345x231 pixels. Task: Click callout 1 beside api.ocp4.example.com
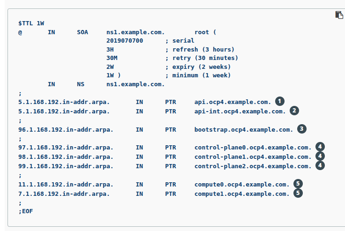point(280,101)
